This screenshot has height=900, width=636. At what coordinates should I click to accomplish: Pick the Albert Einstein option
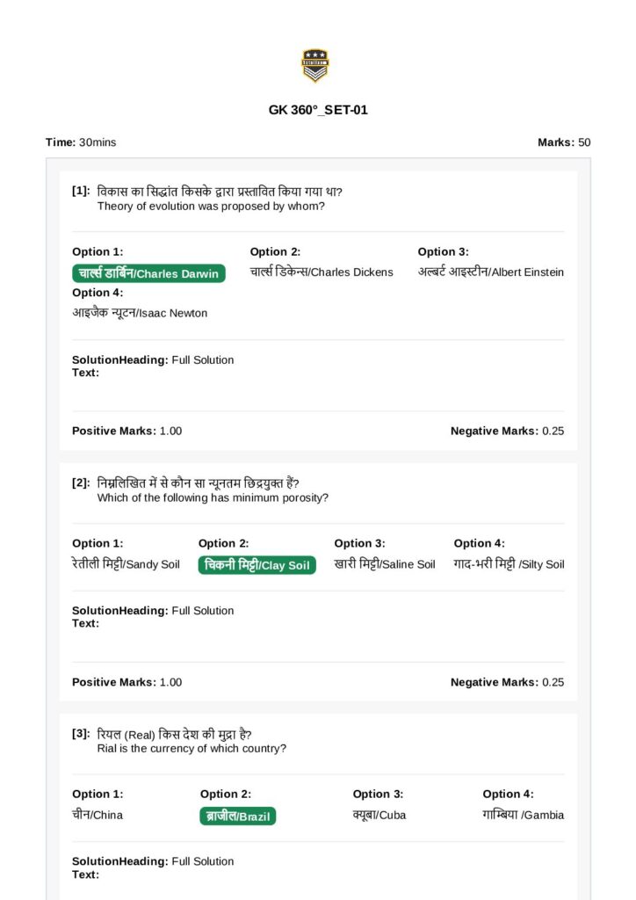[490, 272]
